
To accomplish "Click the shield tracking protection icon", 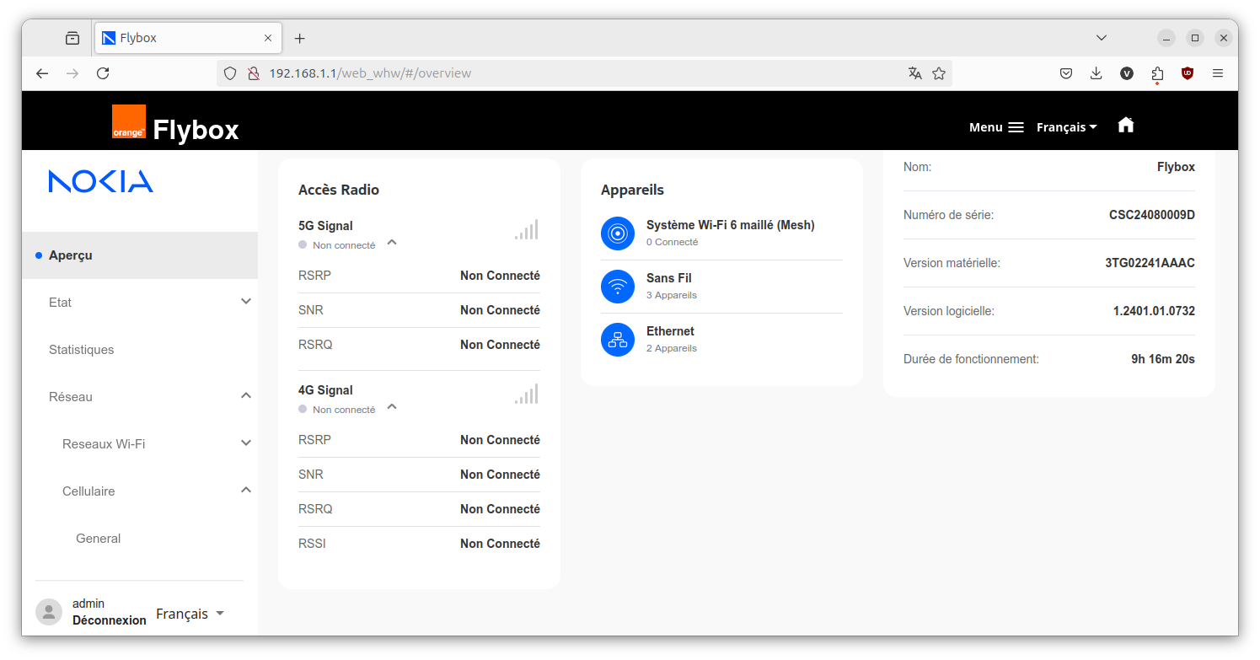I will click(230, 73).
